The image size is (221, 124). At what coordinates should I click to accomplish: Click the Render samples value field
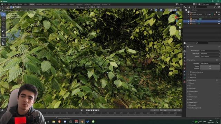click(x=210, y=66)
